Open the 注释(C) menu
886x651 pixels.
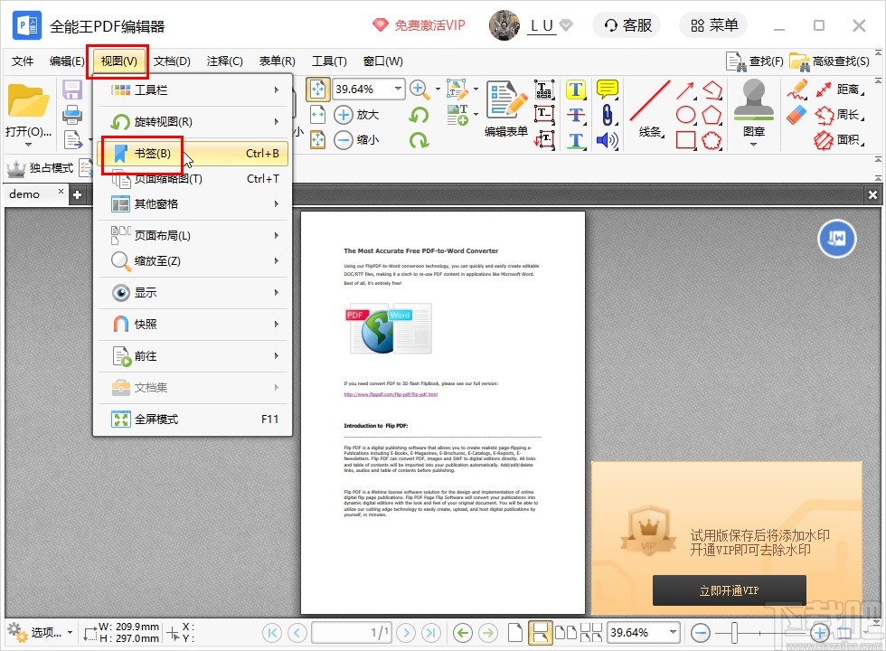click(224, 61)
